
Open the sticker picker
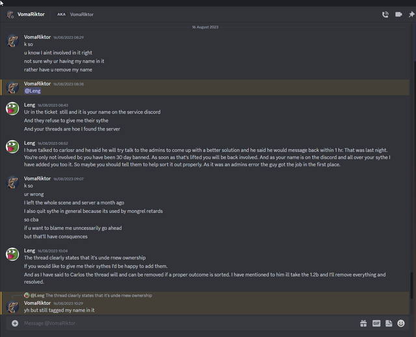pyautogui.click(x=389, y=323)
